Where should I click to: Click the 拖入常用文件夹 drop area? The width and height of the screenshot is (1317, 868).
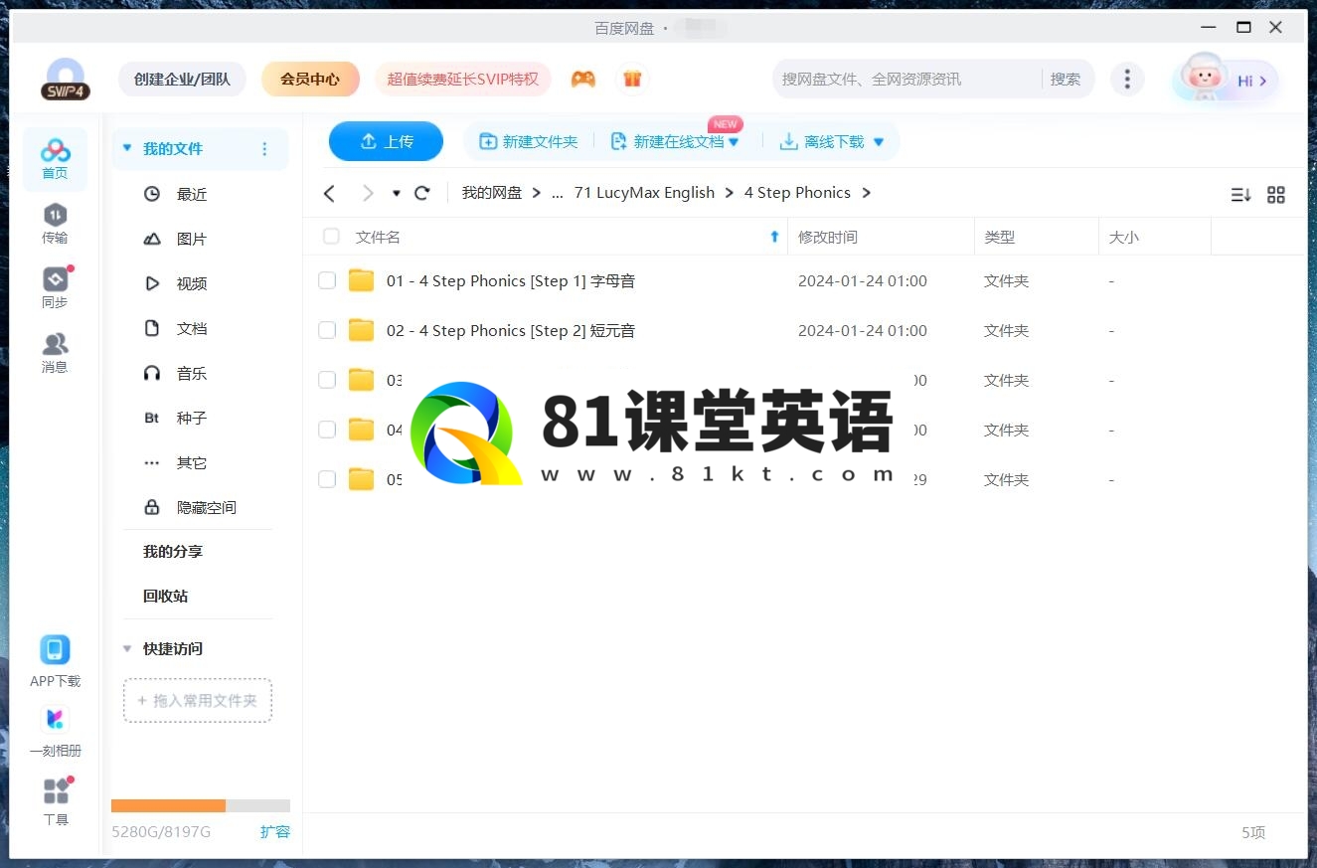pyautogui.click(x=198, y=700)
